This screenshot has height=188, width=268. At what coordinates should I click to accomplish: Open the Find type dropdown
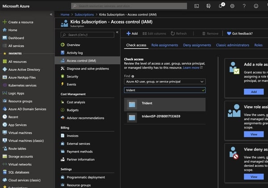point(164,82)
